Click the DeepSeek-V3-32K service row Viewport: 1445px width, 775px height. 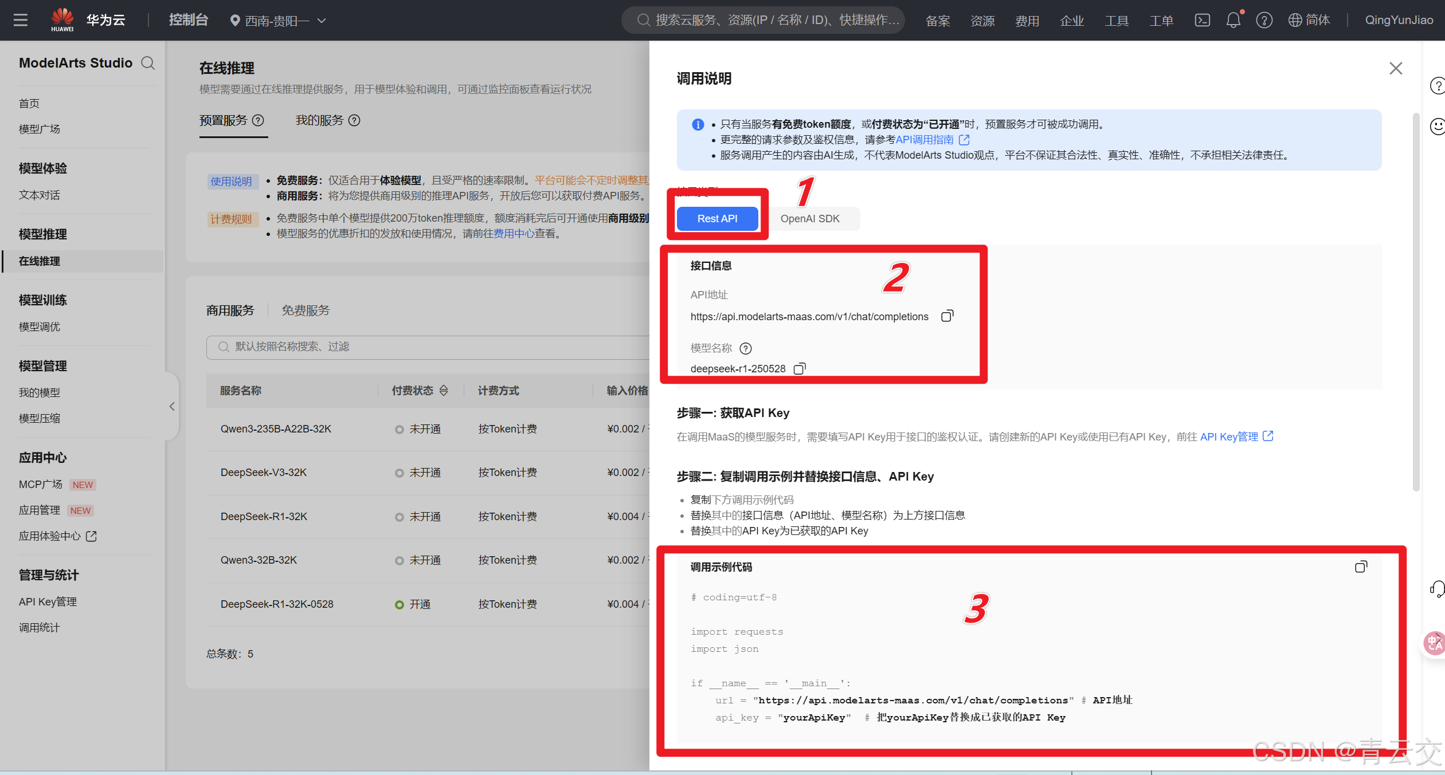click(x=428, y=473)
